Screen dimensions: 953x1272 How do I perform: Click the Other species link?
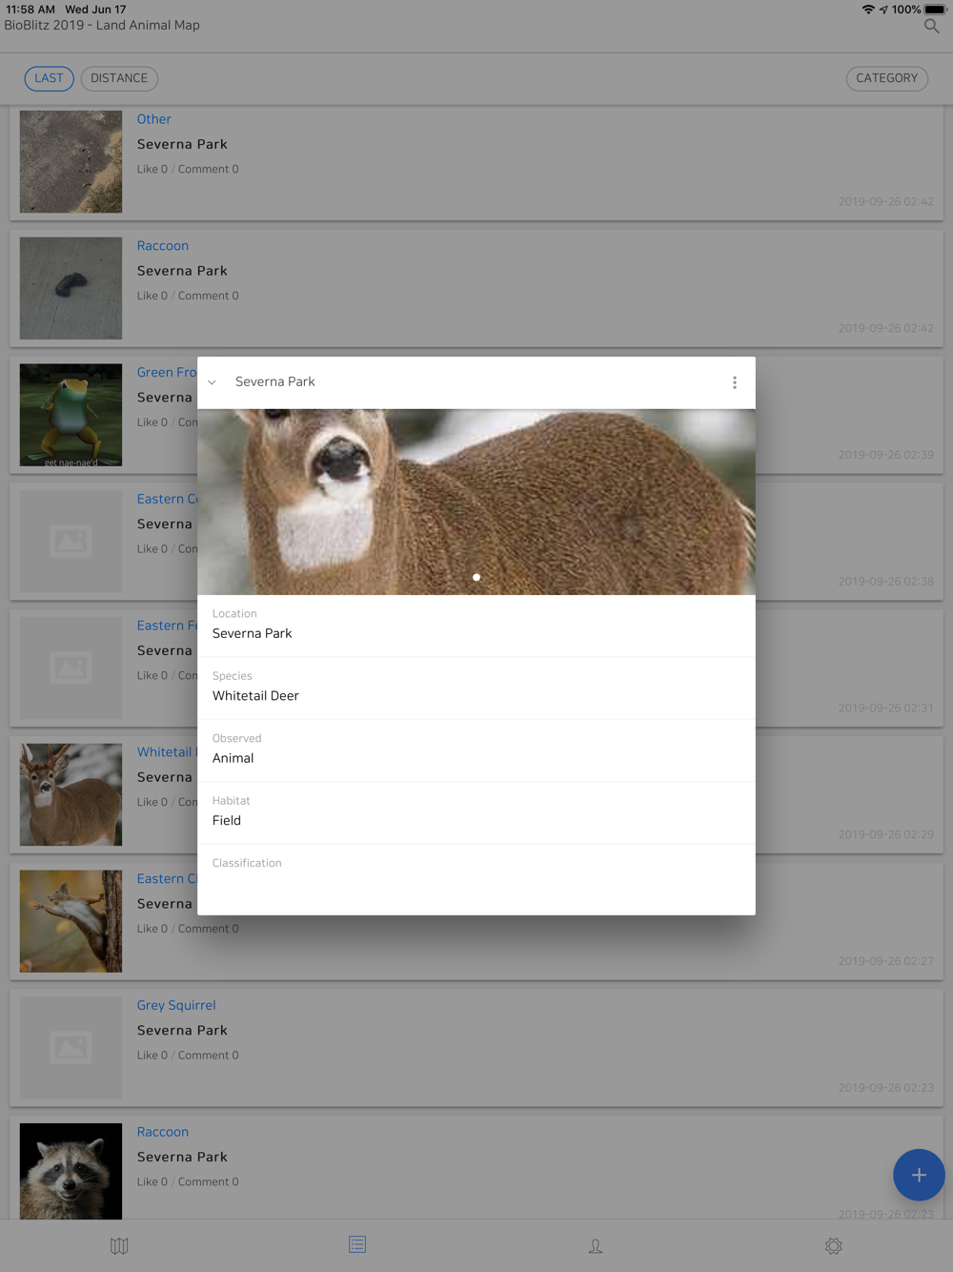153,119
